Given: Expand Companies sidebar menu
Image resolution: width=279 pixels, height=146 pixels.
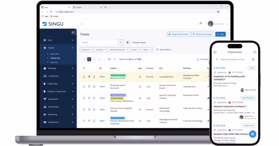Looking at the screenshot, I should point(58,76).
